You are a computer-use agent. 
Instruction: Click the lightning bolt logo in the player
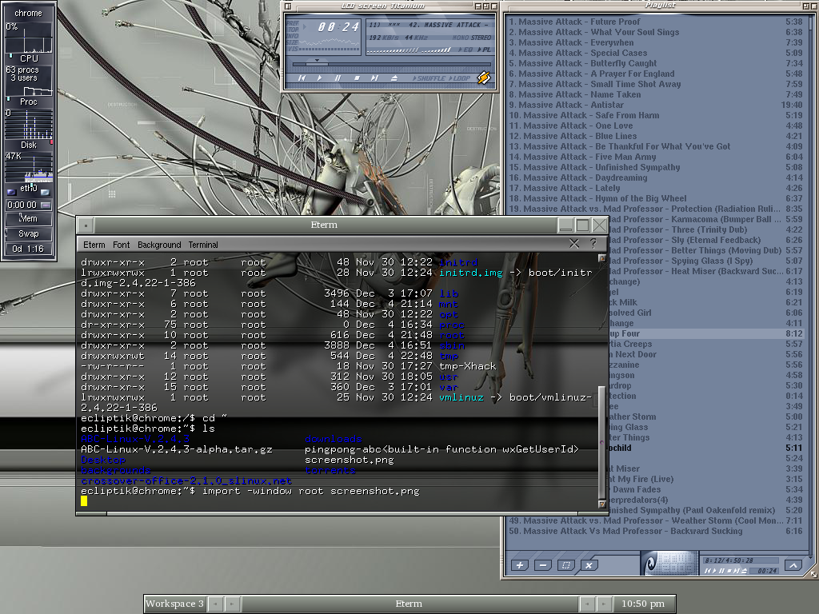[x=483, y=78]
